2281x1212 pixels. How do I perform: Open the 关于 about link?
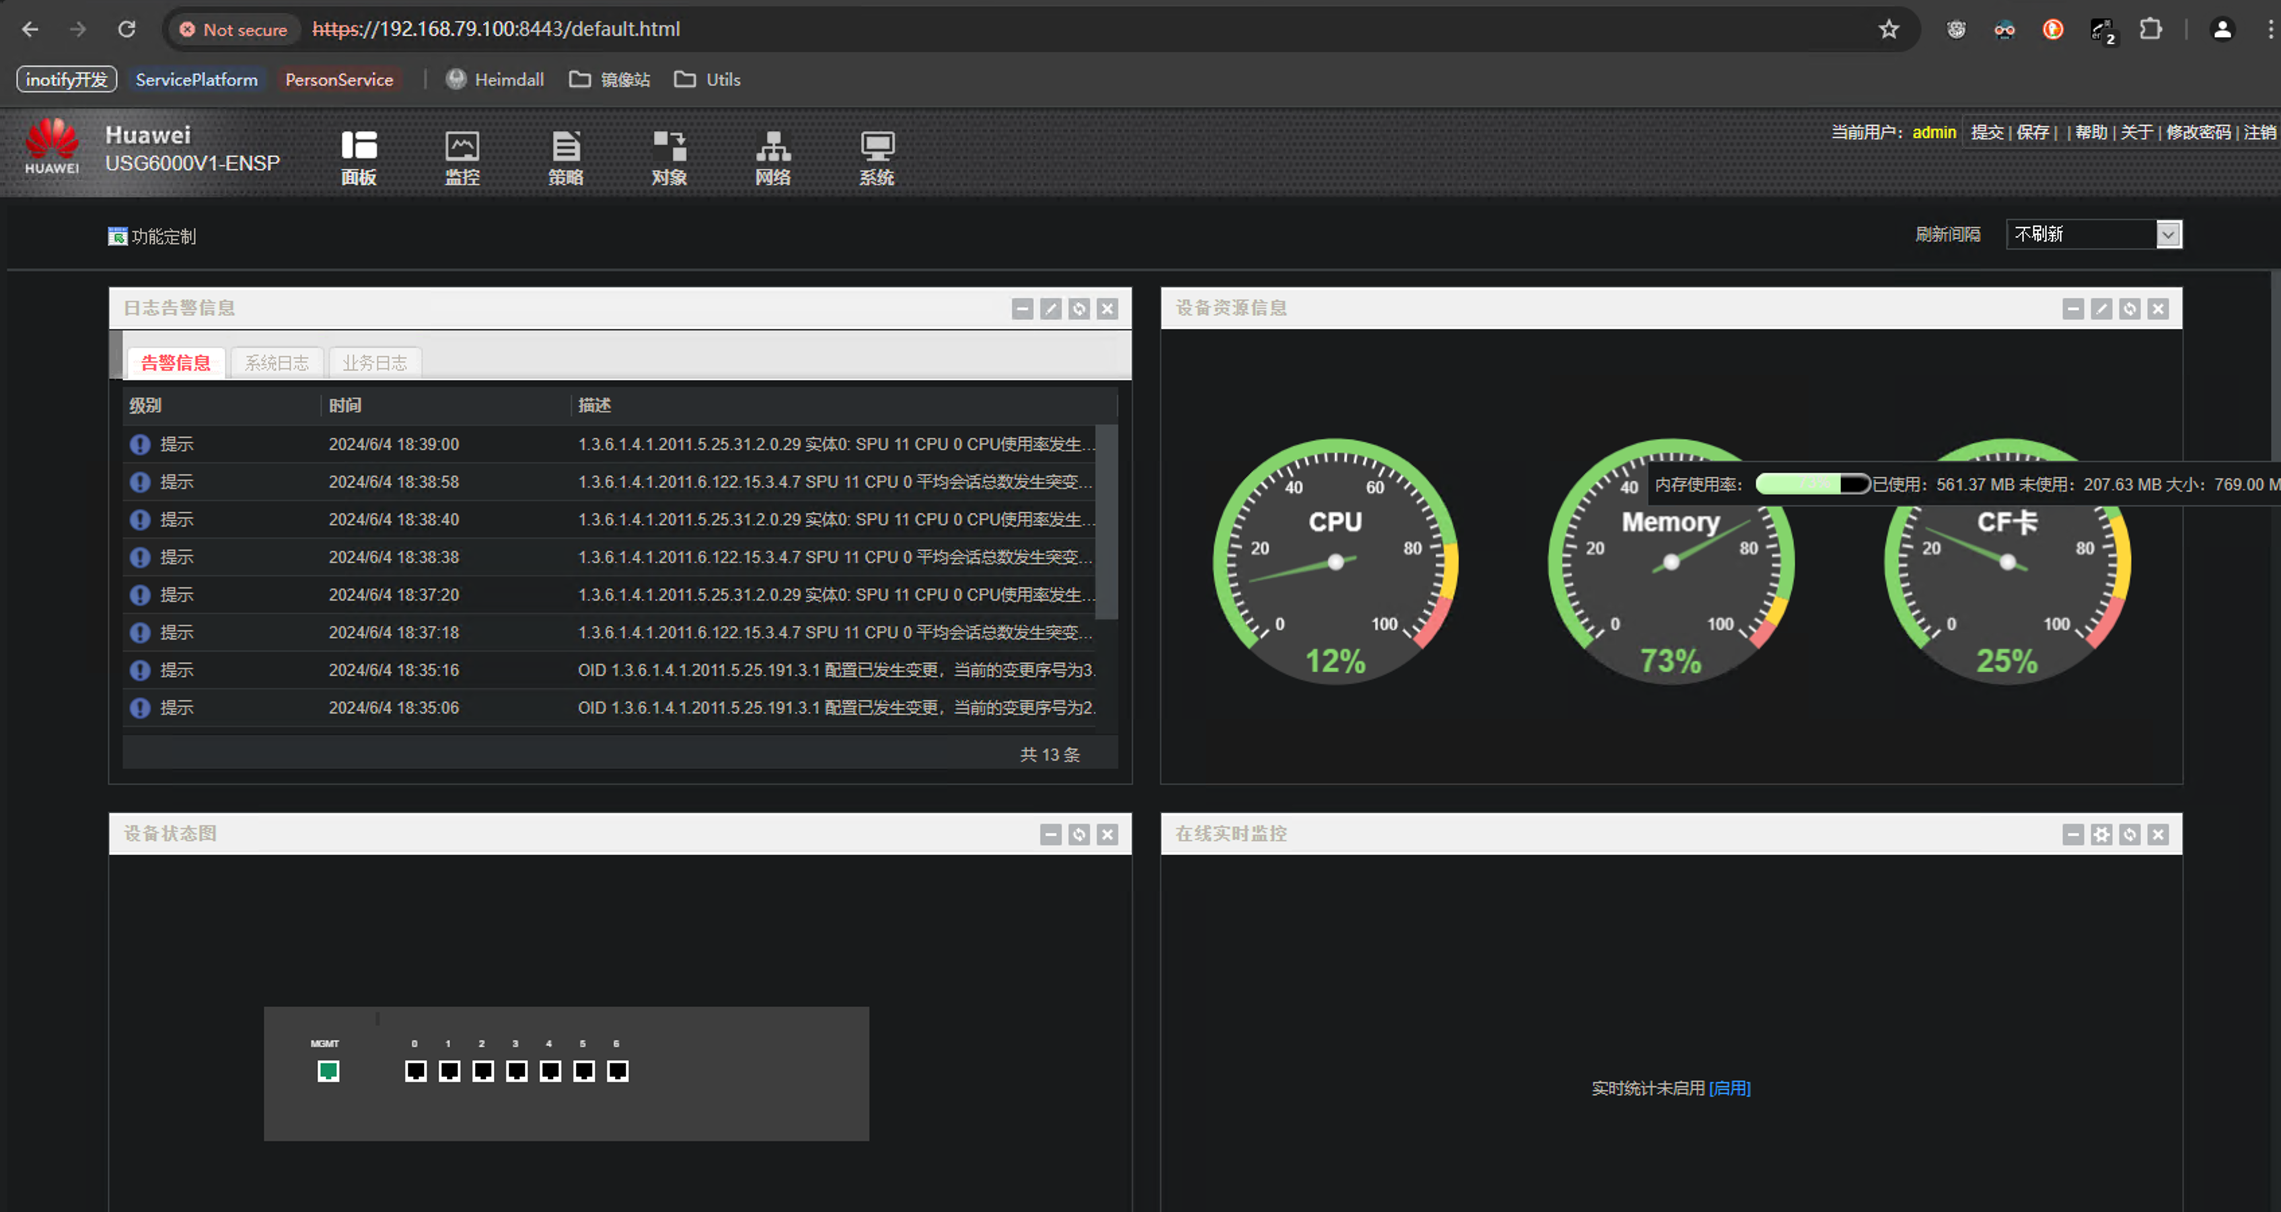(2136, 132)
